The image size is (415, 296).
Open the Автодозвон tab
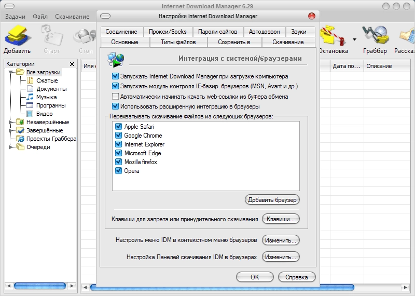[265, 32]
